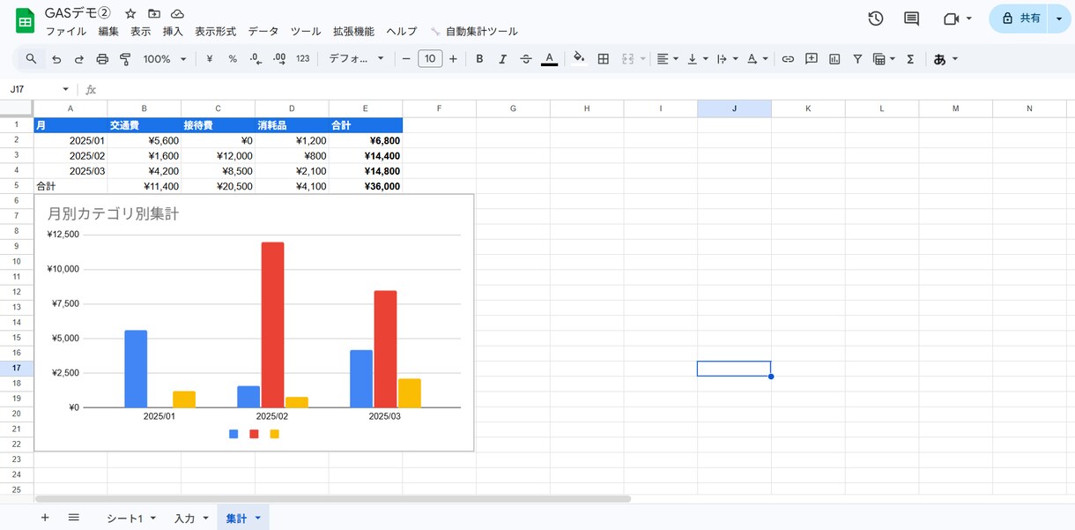Click the 共有 share button
Image resolution: width=1075 pixels, height=530 pixels.
coord(1019,19)
